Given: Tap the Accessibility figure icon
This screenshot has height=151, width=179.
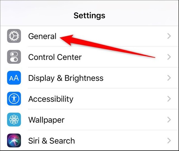Looking at the screenshot, I should click(14, 99).
